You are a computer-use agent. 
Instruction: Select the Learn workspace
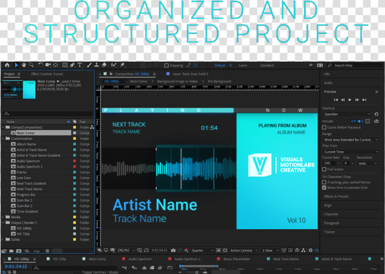(243, 66)
